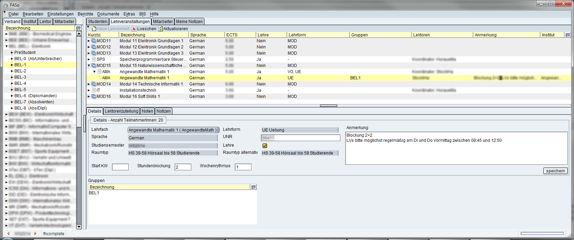This screenshot has width=574, height=240.
Task: Click the Verband tree scrollbar down arrow
Action: pyautogui.click(x=79, y=227)
